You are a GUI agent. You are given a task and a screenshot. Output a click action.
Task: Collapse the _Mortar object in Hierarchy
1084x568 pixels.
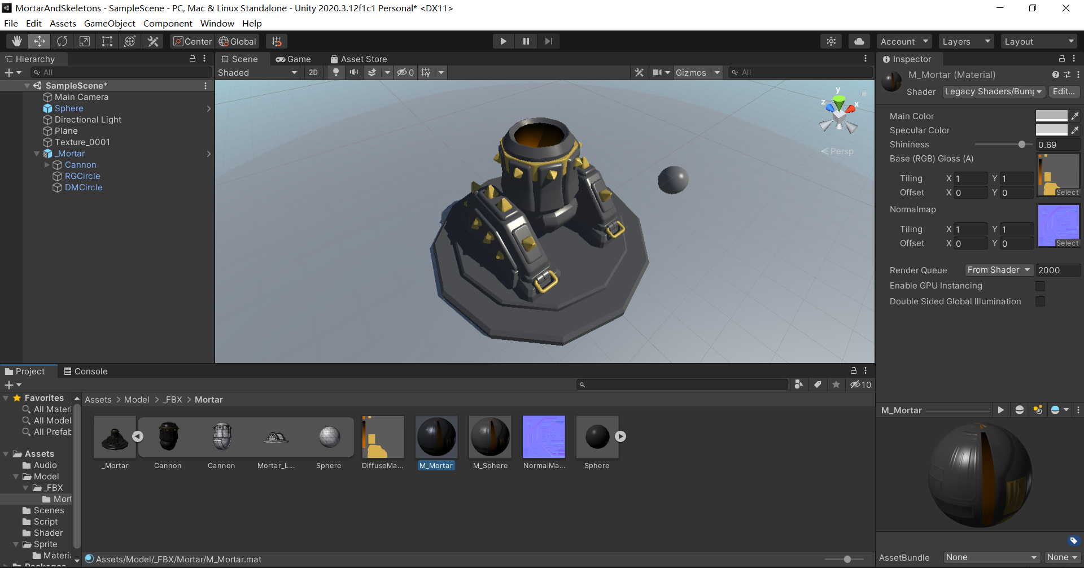37,154
